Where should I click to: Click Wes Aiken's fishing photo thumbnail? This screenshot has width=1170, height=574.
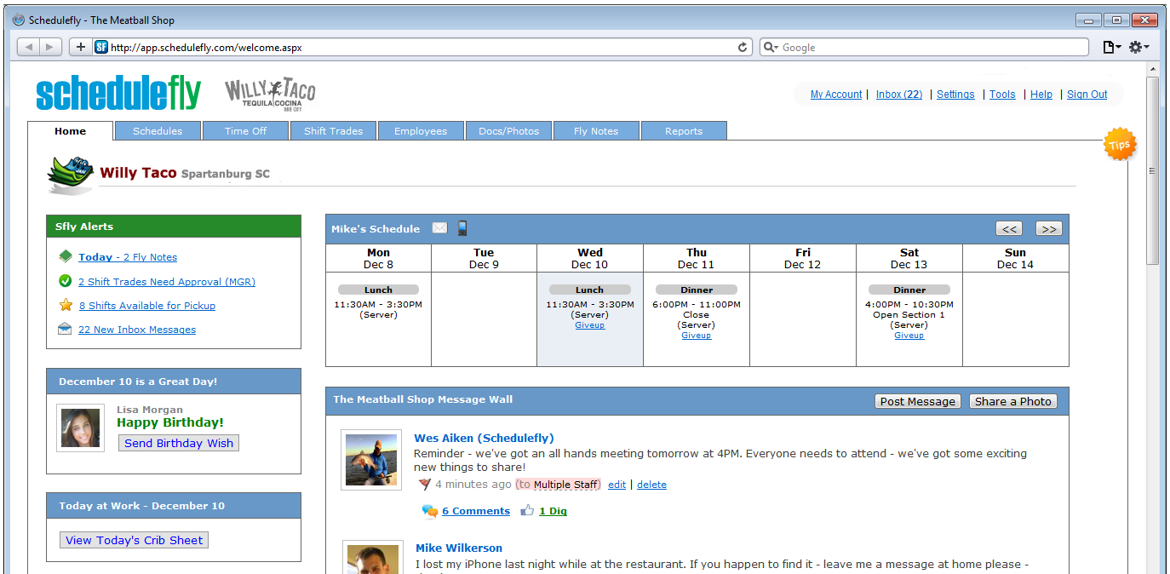point(371,460)
